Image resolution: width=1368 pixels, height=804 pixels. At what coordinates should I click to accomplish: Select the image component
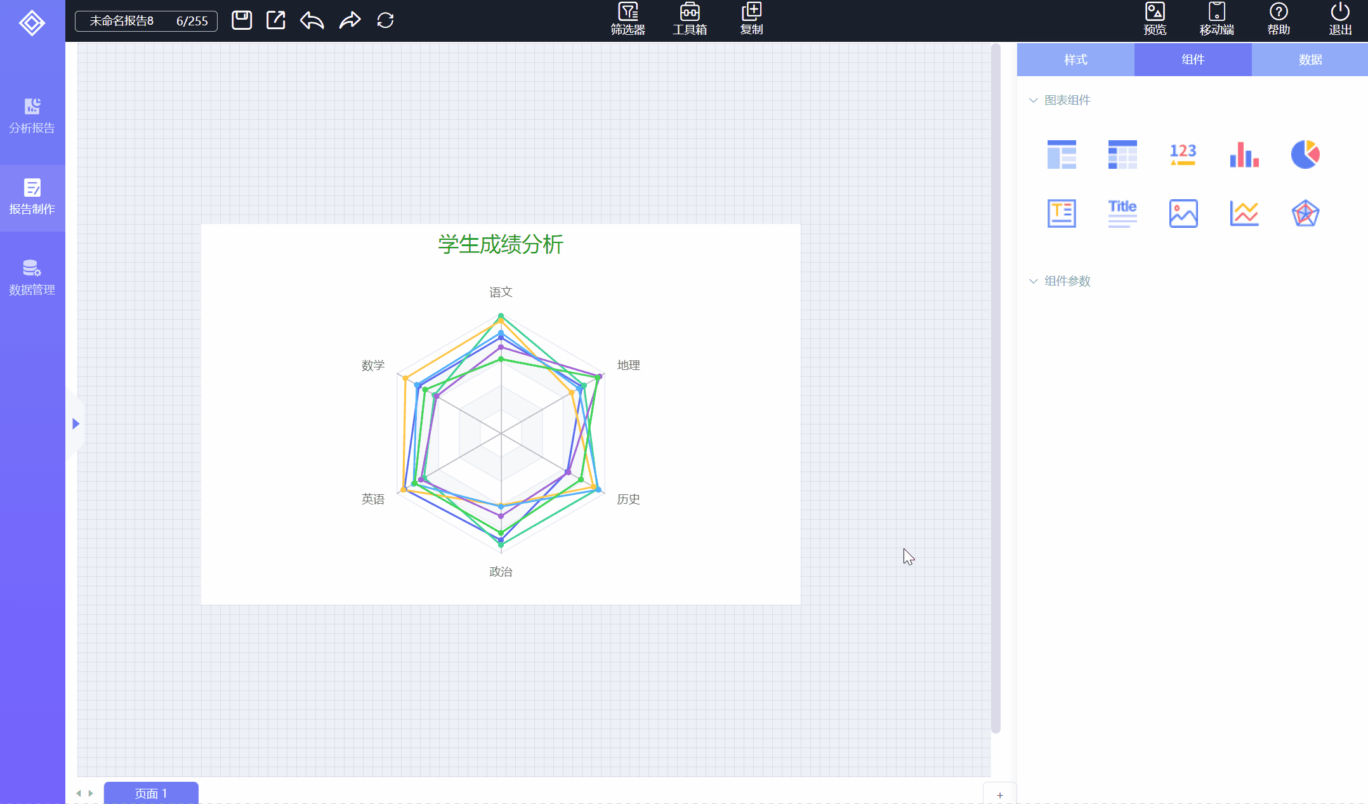pyautogui.click(x=1183, y=213)
